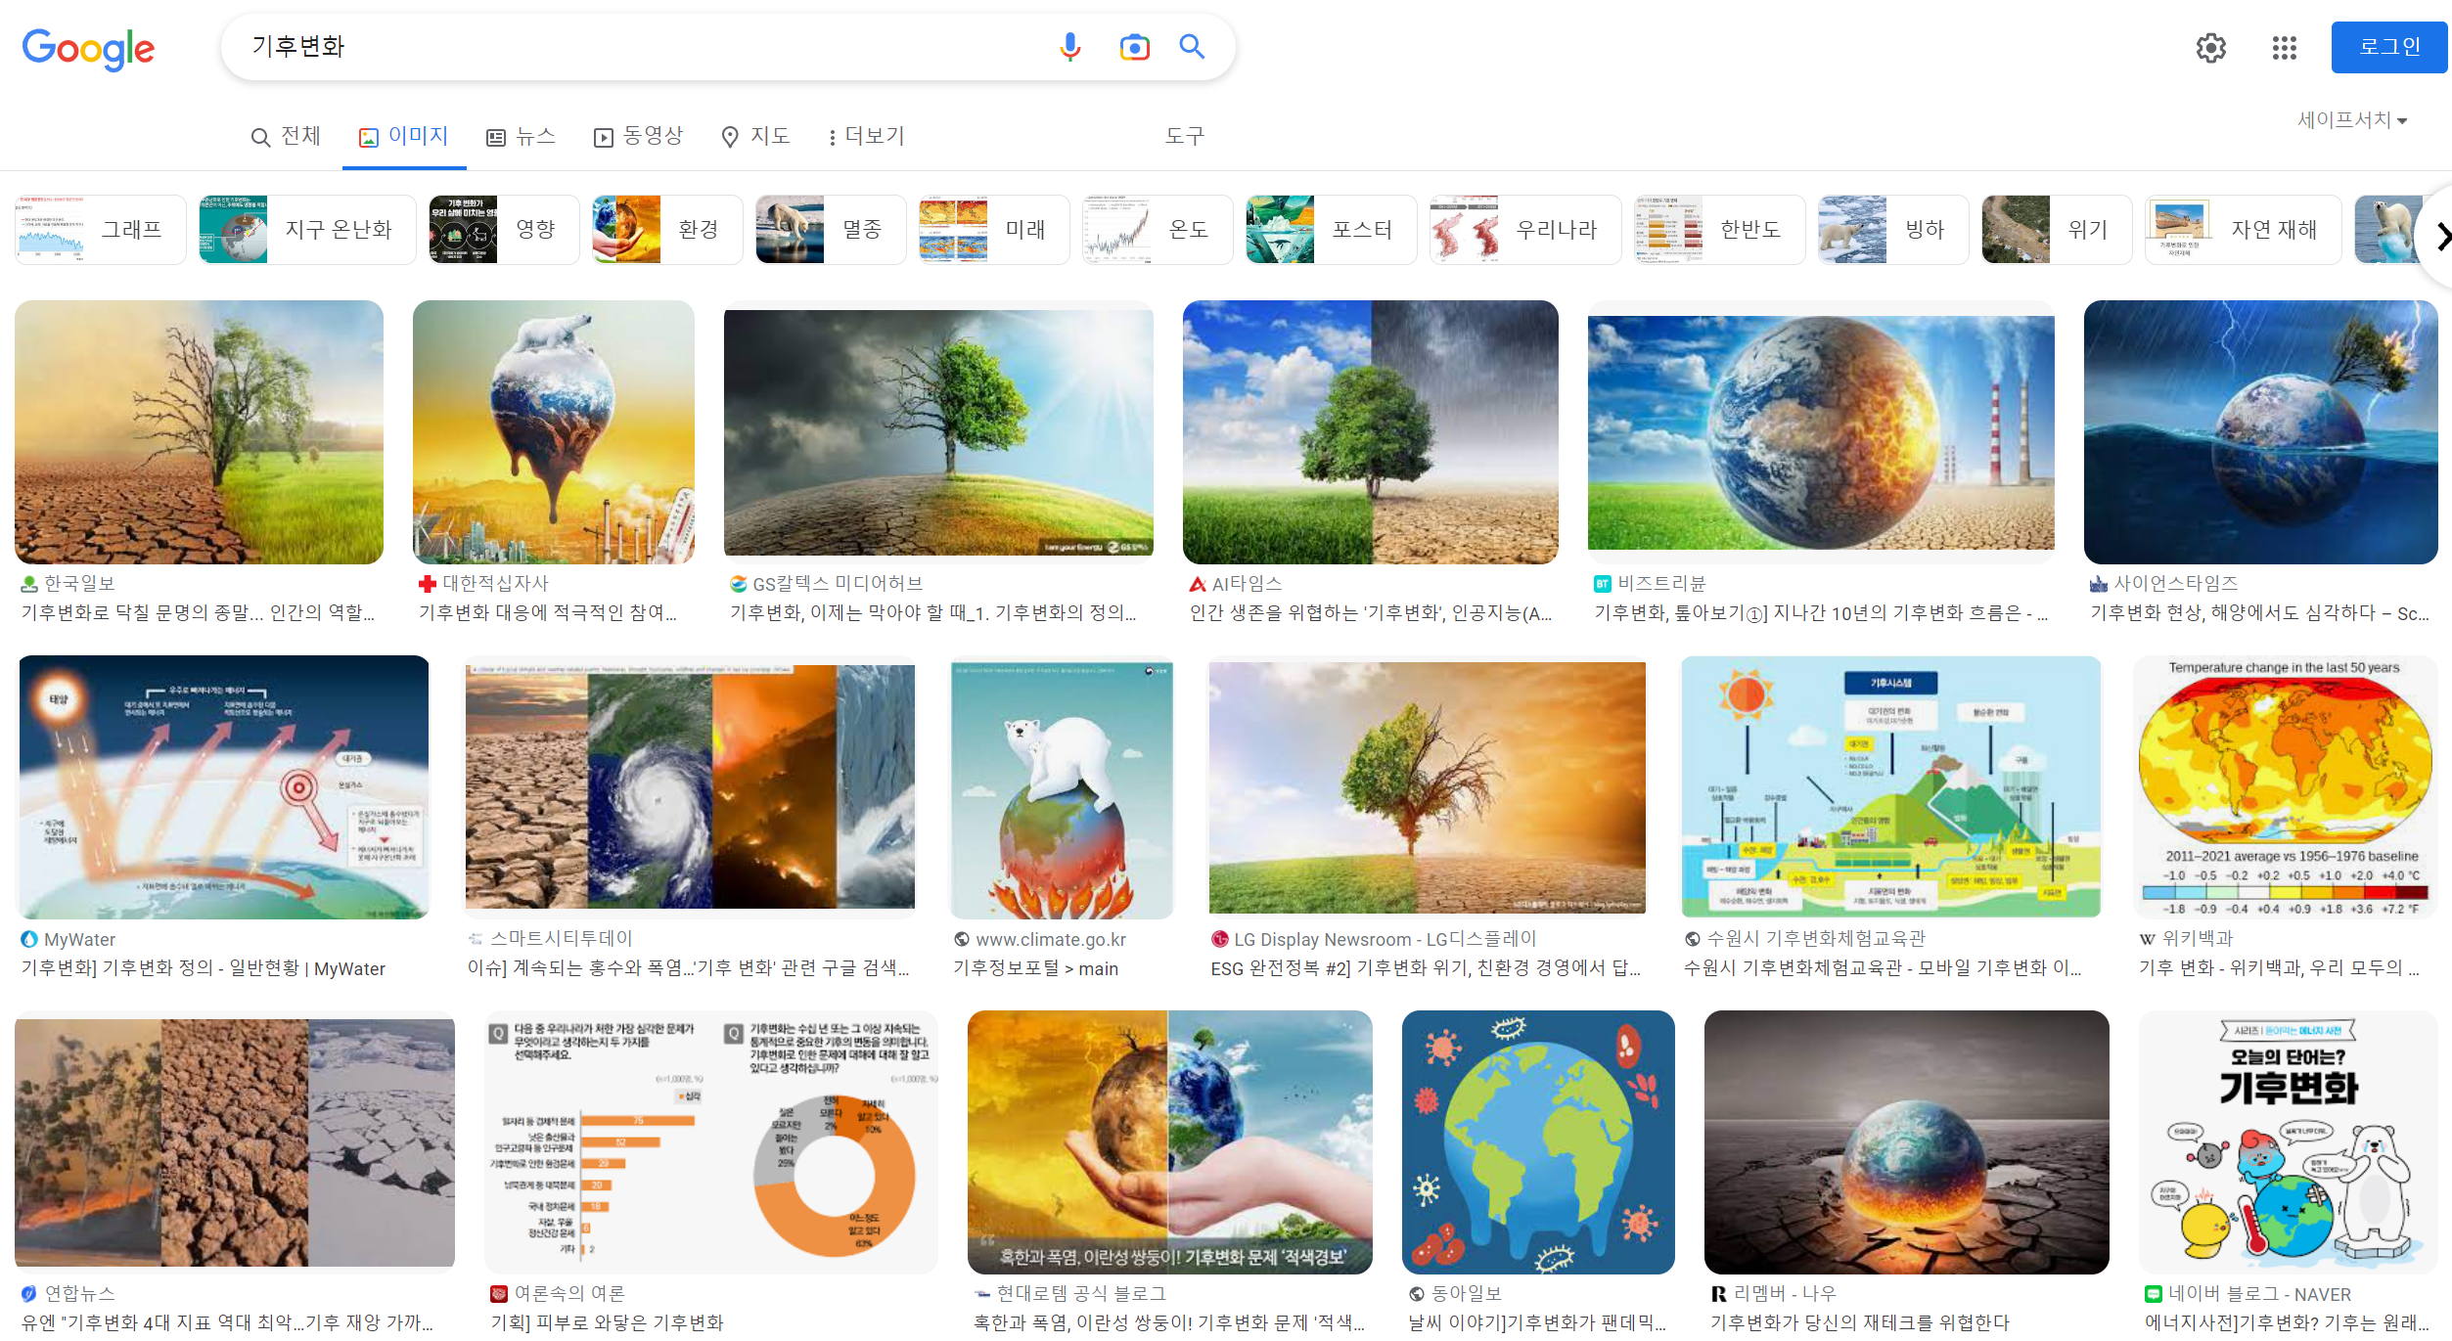Expand the 더보기 more menu
The height and width of the screenshot is (1341, 2452).
[866, 136]
